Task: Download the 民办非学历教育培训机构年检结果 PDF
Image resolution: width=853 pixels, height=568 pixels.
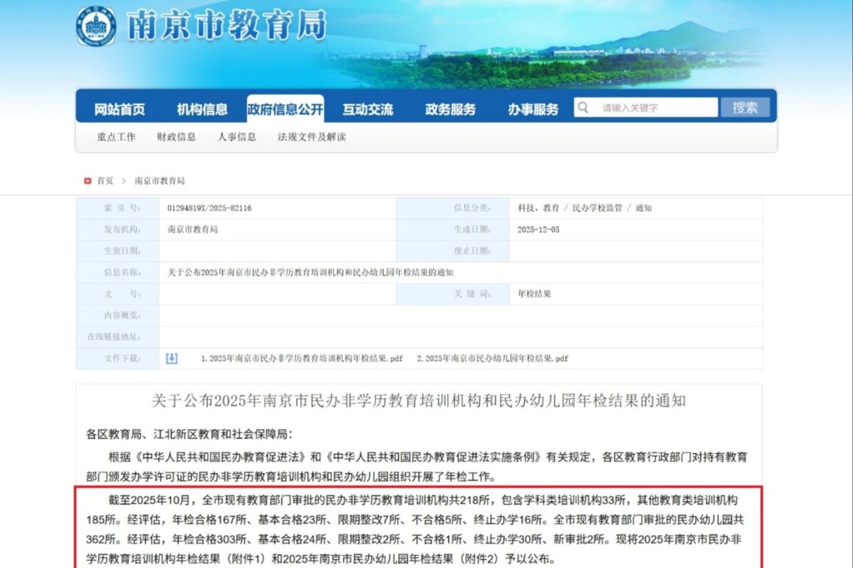Action: (302, 359)
